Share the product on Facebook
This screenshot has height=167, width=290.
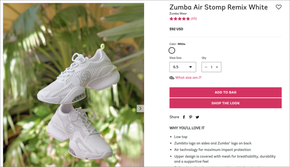click(x=184, y=117)
